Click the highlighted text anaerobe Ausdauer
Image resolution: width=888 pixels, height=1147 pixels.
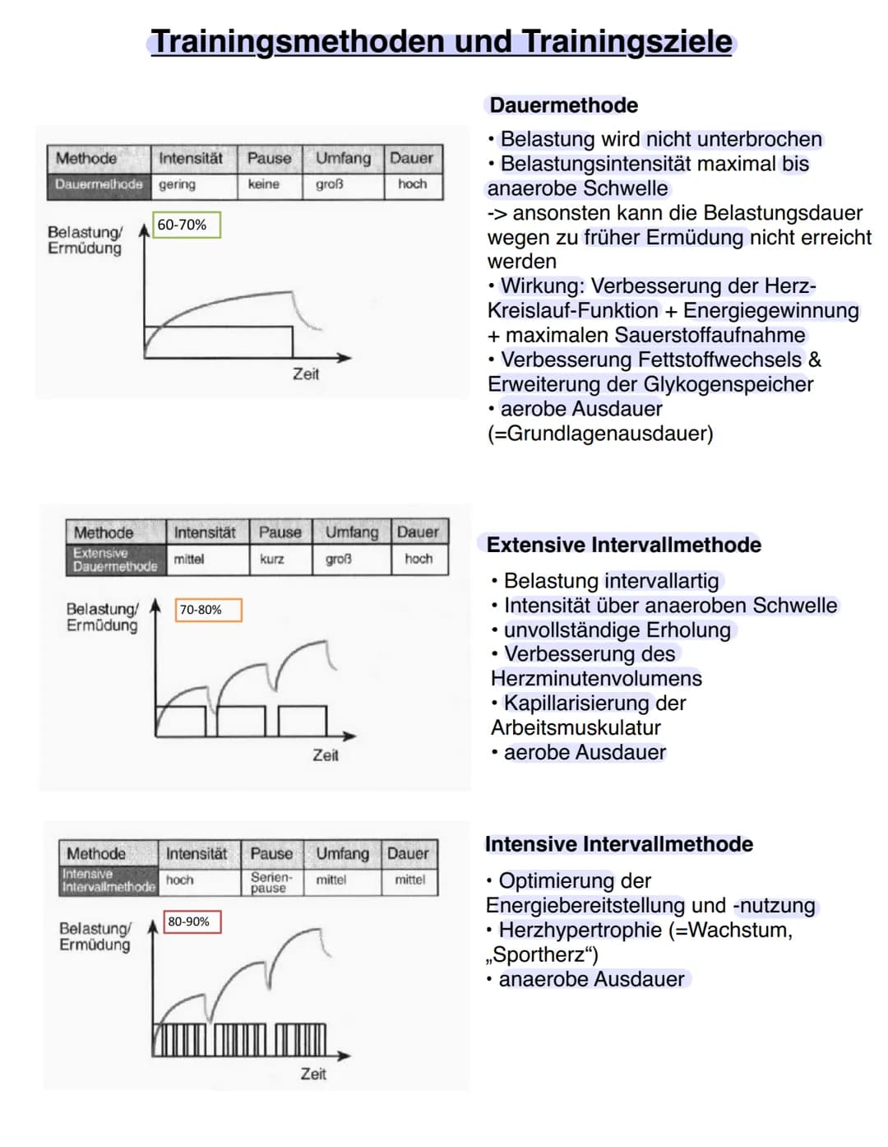[x=591, y=979]
